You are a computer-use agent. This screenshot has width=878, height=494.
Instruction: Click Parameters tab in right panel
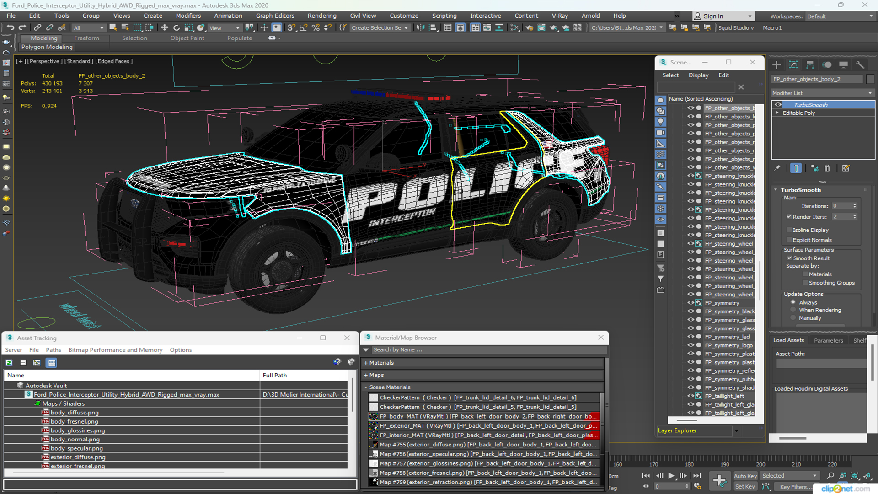[x=829, y=340]
